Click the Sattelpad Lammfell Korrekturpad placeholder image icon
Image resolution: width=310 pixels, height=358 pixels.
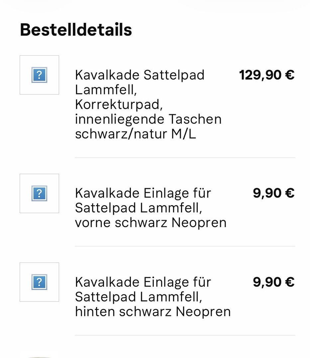(39, 75)
